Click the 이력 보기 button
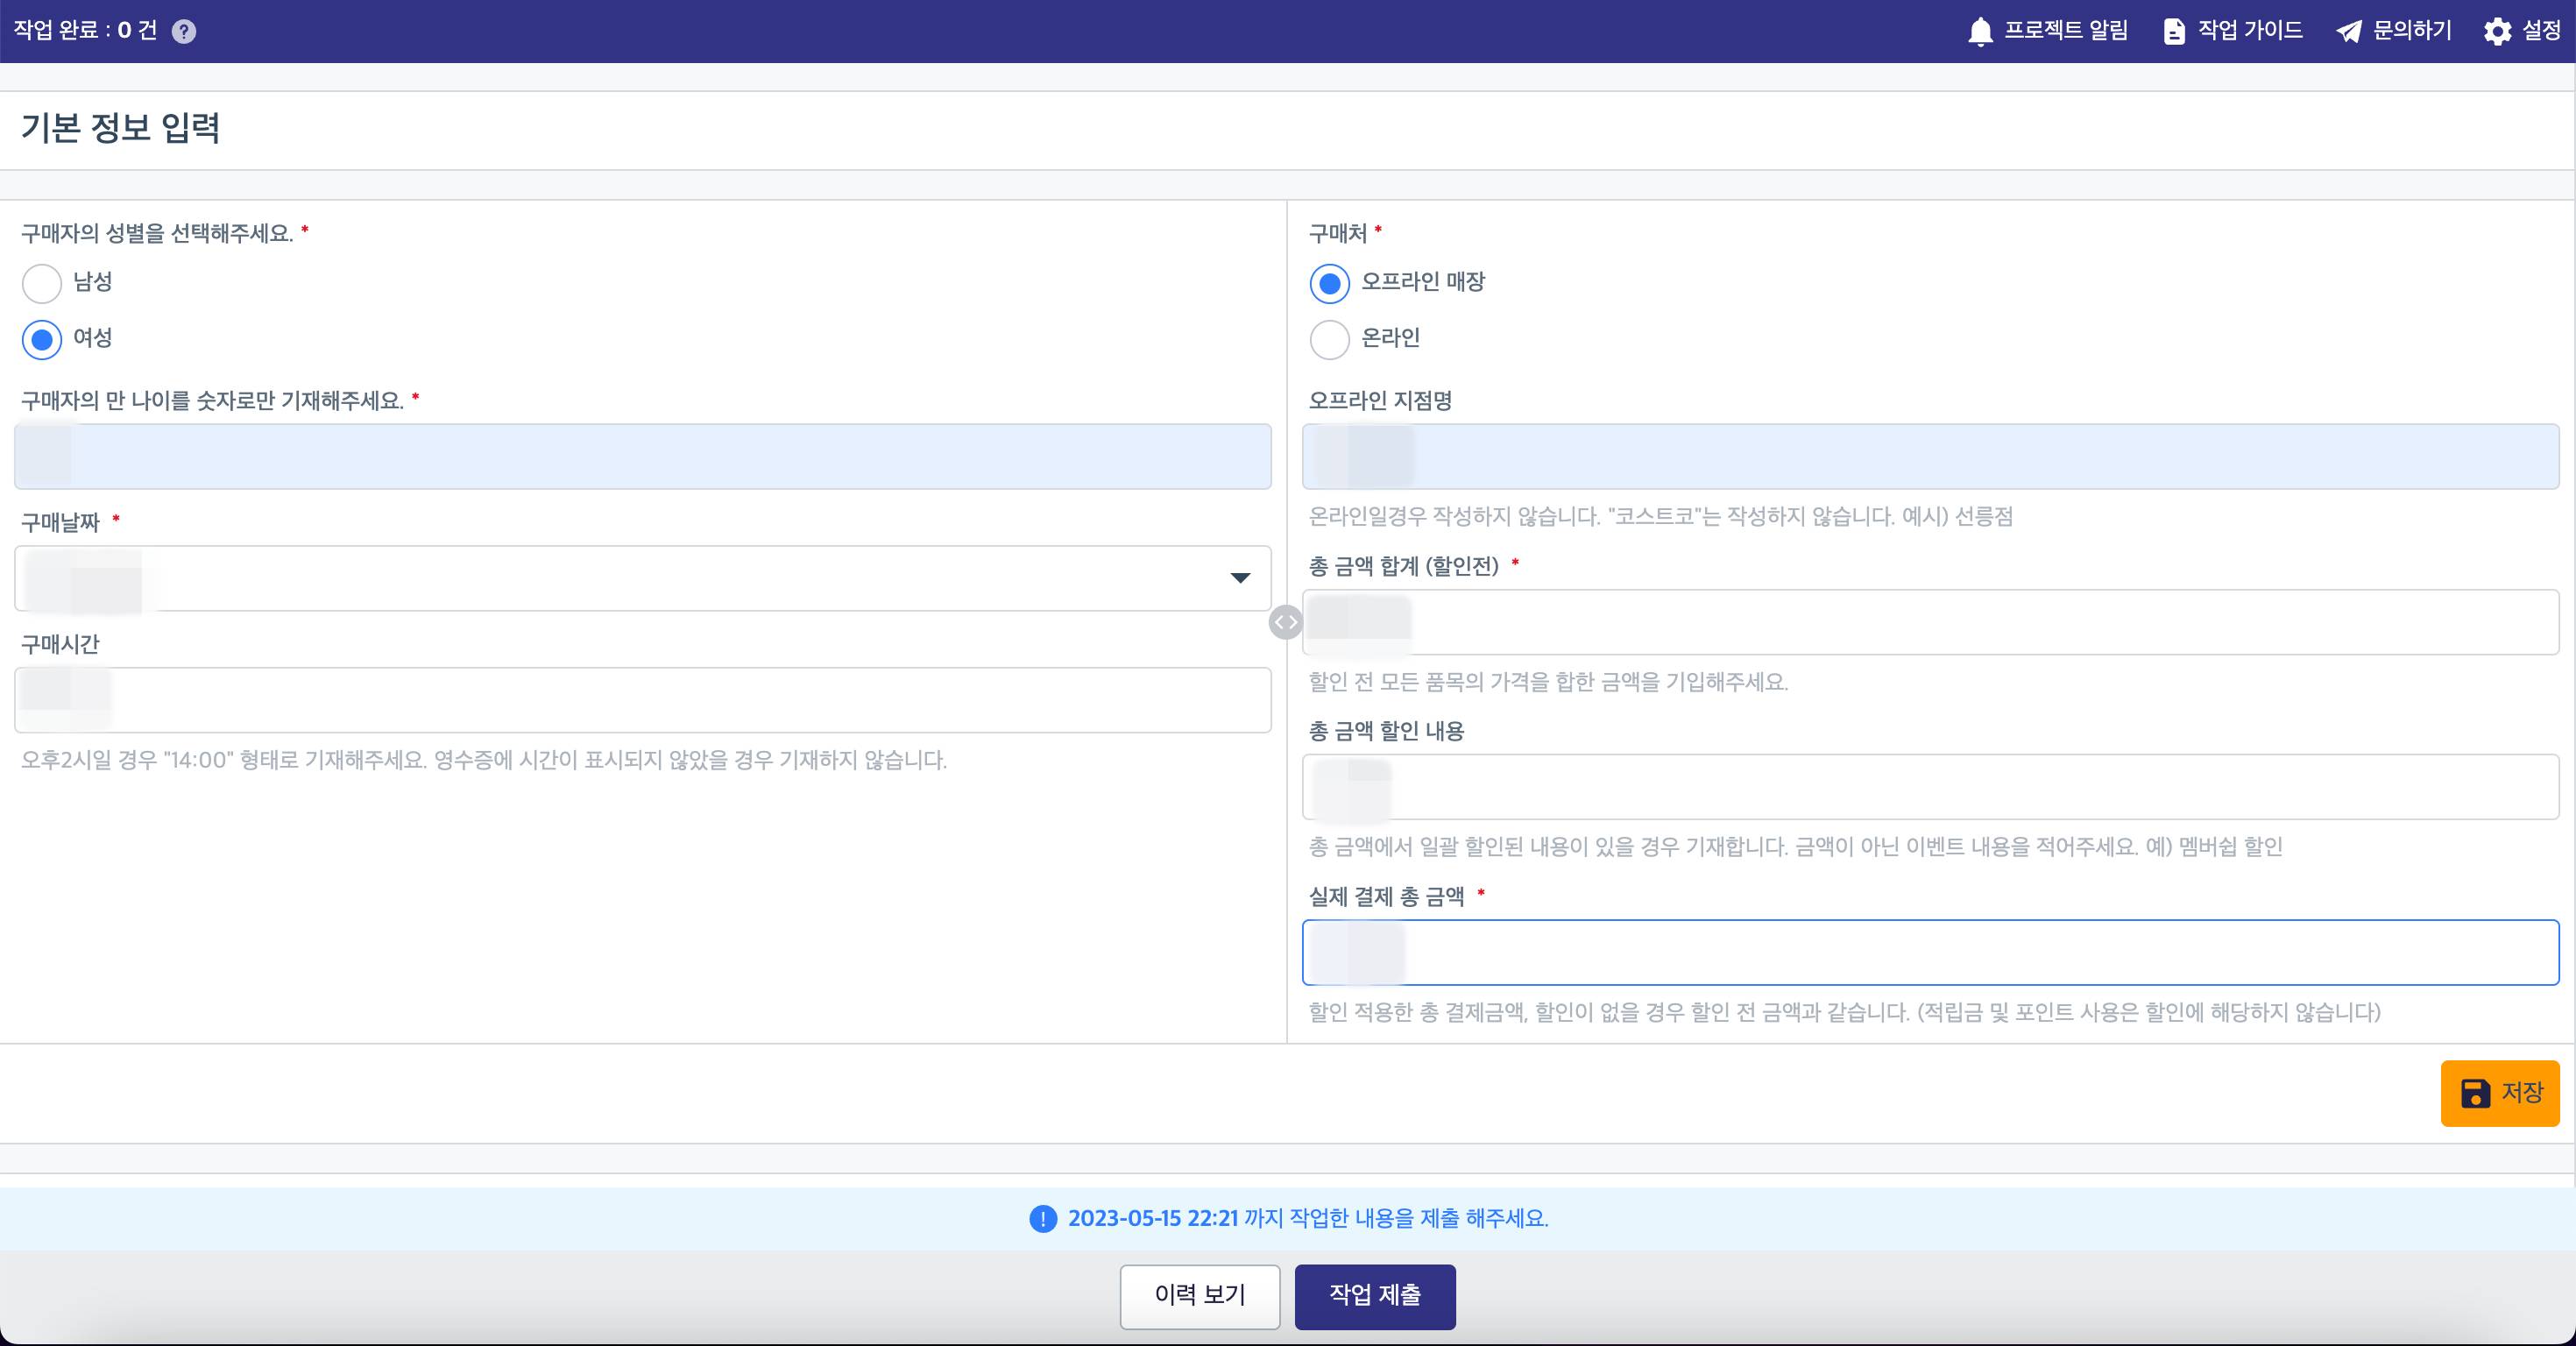The width and height of the screenshot is (2576, 1346). point(1199,1297)
